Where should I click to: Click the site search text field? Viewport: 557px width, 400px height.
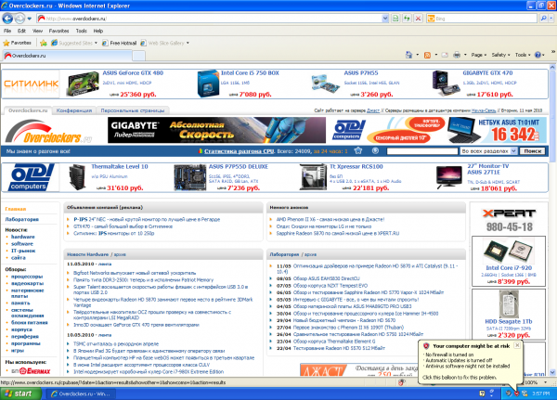(422, 151)
